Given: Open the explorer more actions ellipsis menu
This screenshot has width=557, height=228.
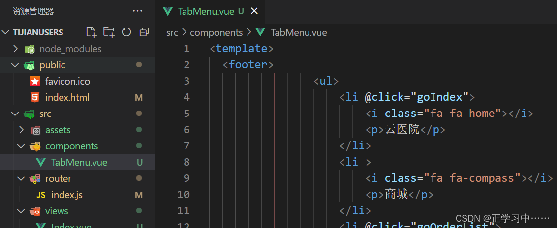Looking at the screenshot, I should pos(137,11).
